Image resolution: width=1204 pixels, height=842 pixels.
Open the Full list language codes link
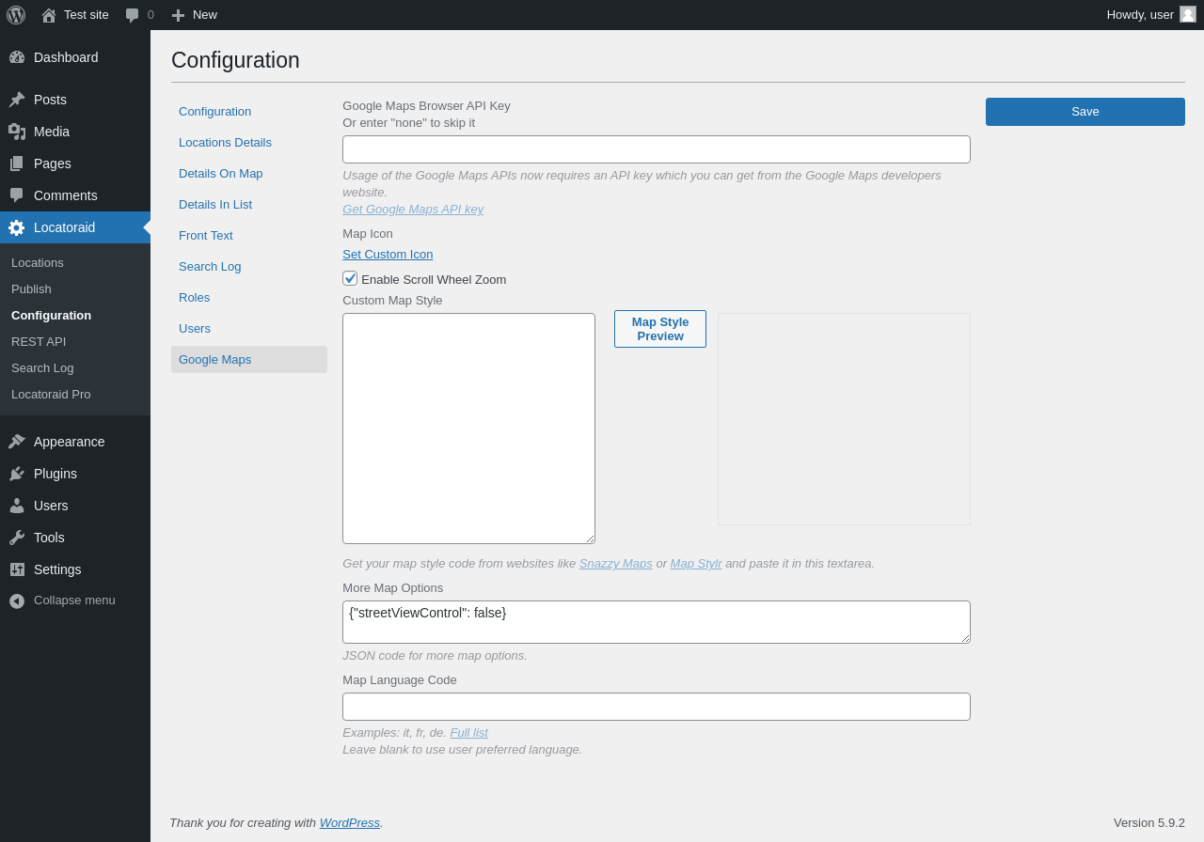468,732
